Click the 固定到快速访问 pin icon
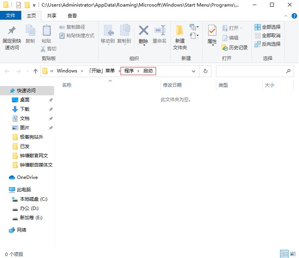The image size is (299, 258). (12, 31)
